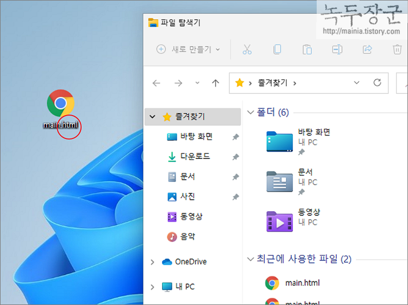Viewport: 408px width, 305px height.
Task: Click the pin icon beside 사진
Action: pos(235,197)
